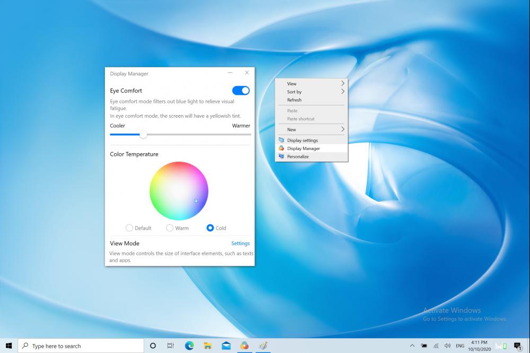Image resolution: width=530 pixels, height=353 pixels.
Task: Expand the Sort by submenu
Action: click(x=311, y=92)
